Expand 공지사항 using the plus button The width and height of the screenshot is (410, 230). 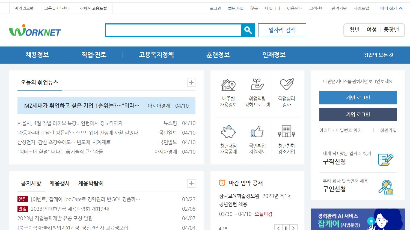click(191, 184)
